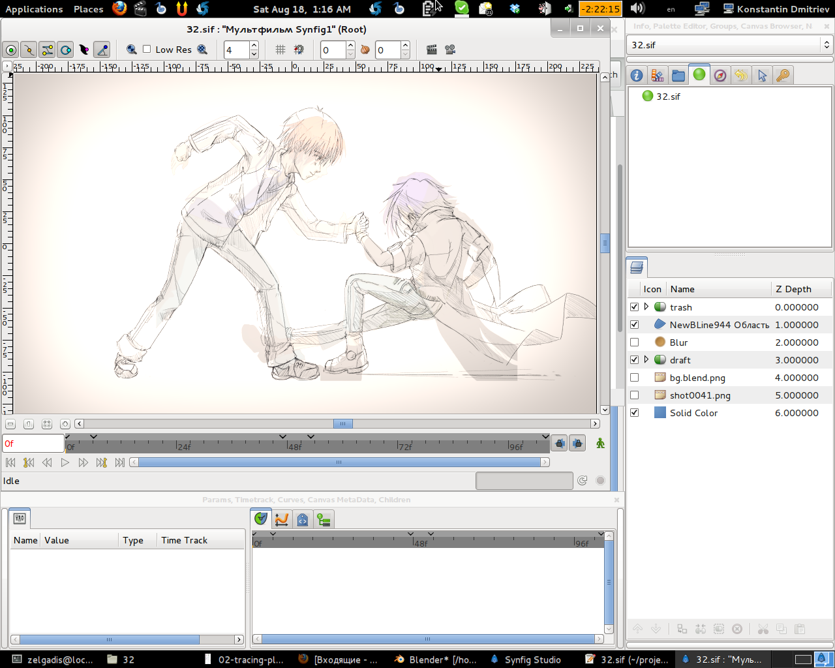Click the play button

tap(65, 463)
